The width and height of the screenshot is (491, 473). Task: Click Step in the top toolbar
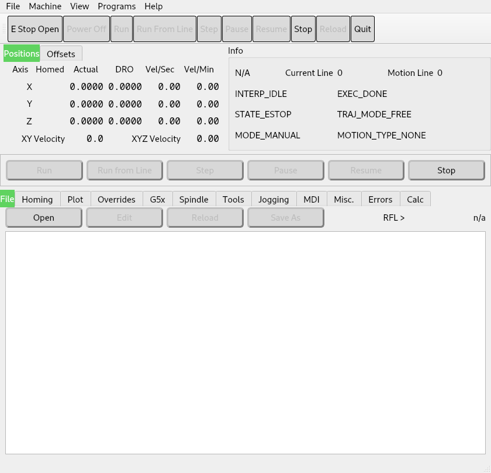pyautogui.click(x=209, y=29)
